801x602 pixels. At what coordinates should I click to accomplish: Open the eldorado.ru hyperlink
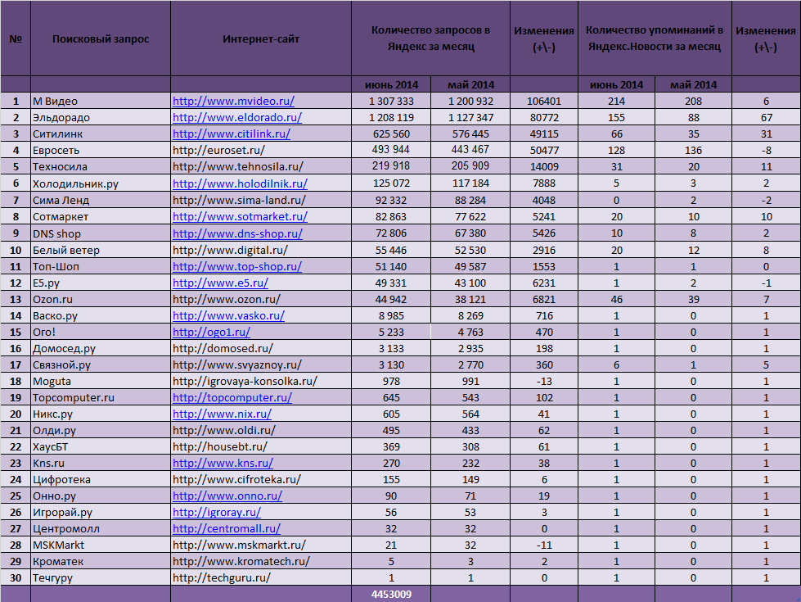tap(237, 118)
